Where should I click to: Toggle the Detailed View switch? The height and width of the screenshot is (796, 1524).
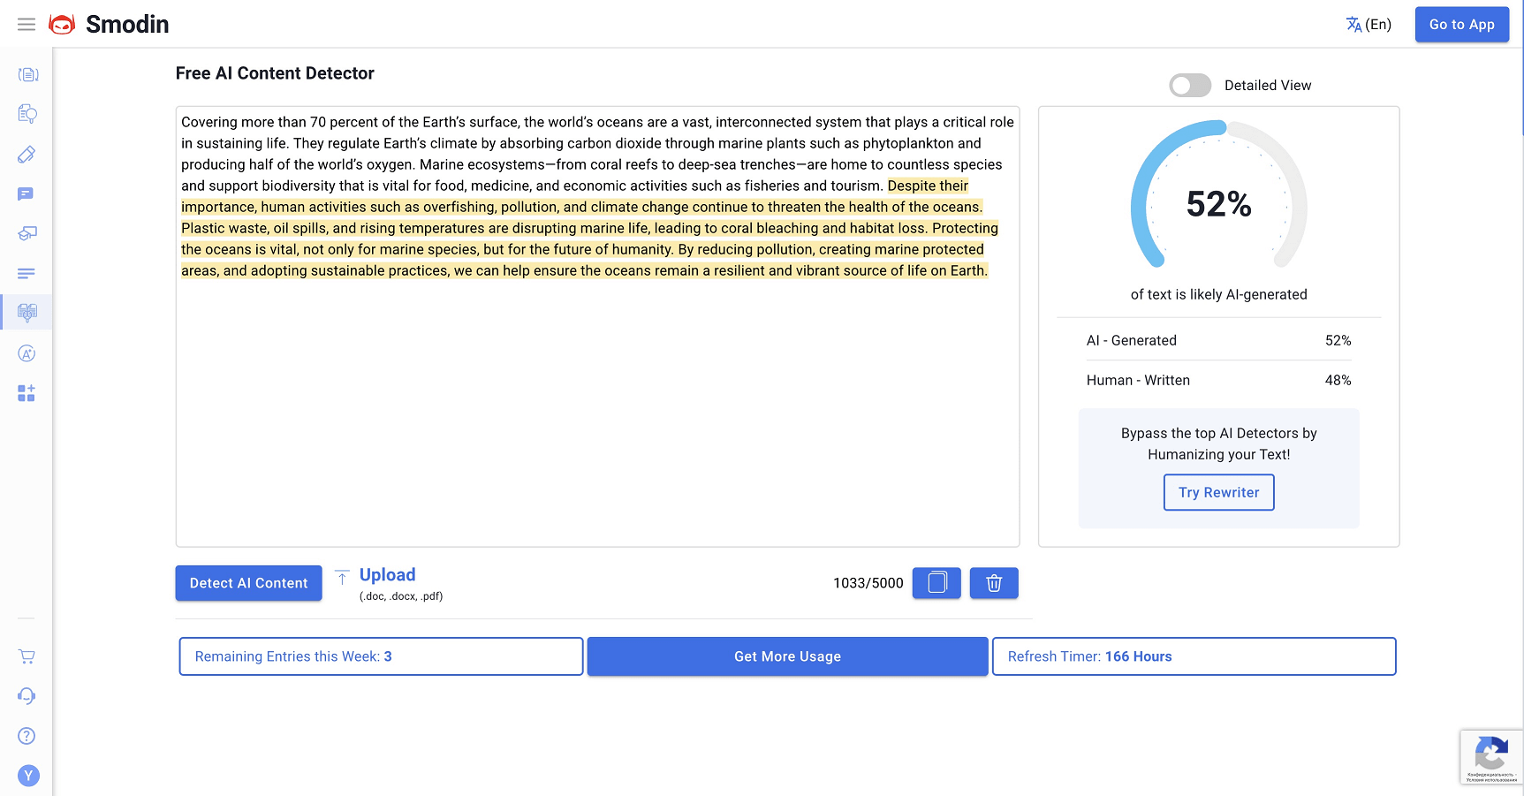tap(1189, 86)
